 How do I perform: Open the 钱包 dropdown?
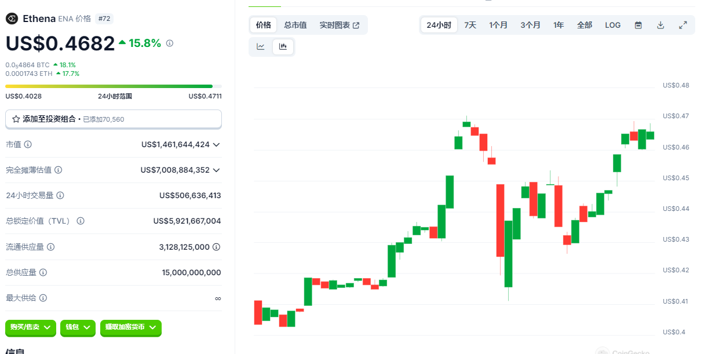click(x=78, y=327)
